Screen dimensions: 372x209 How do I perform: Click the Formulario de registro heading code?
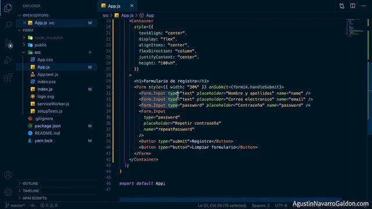[x=171, y=81]
